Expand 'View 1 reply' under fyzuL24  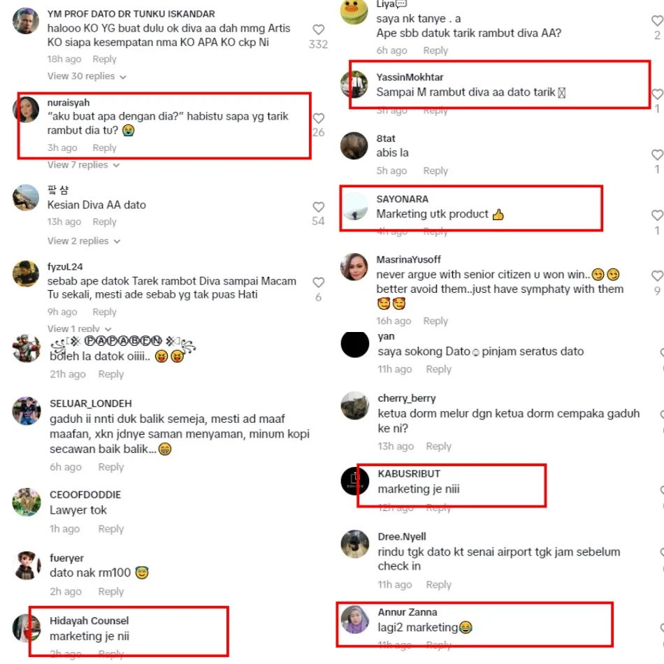79,329
